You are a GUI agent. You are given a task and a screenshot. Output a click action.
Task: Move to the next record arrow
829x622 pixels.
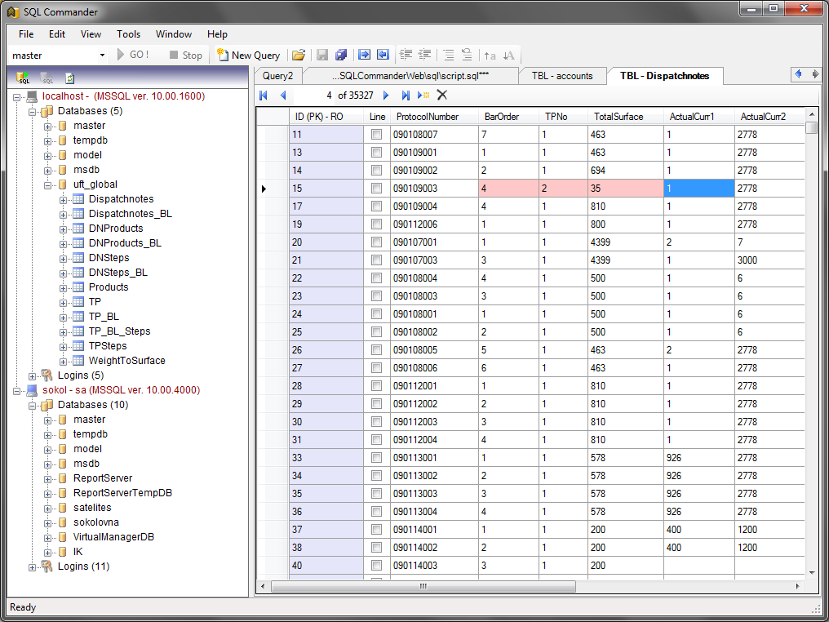386,96
